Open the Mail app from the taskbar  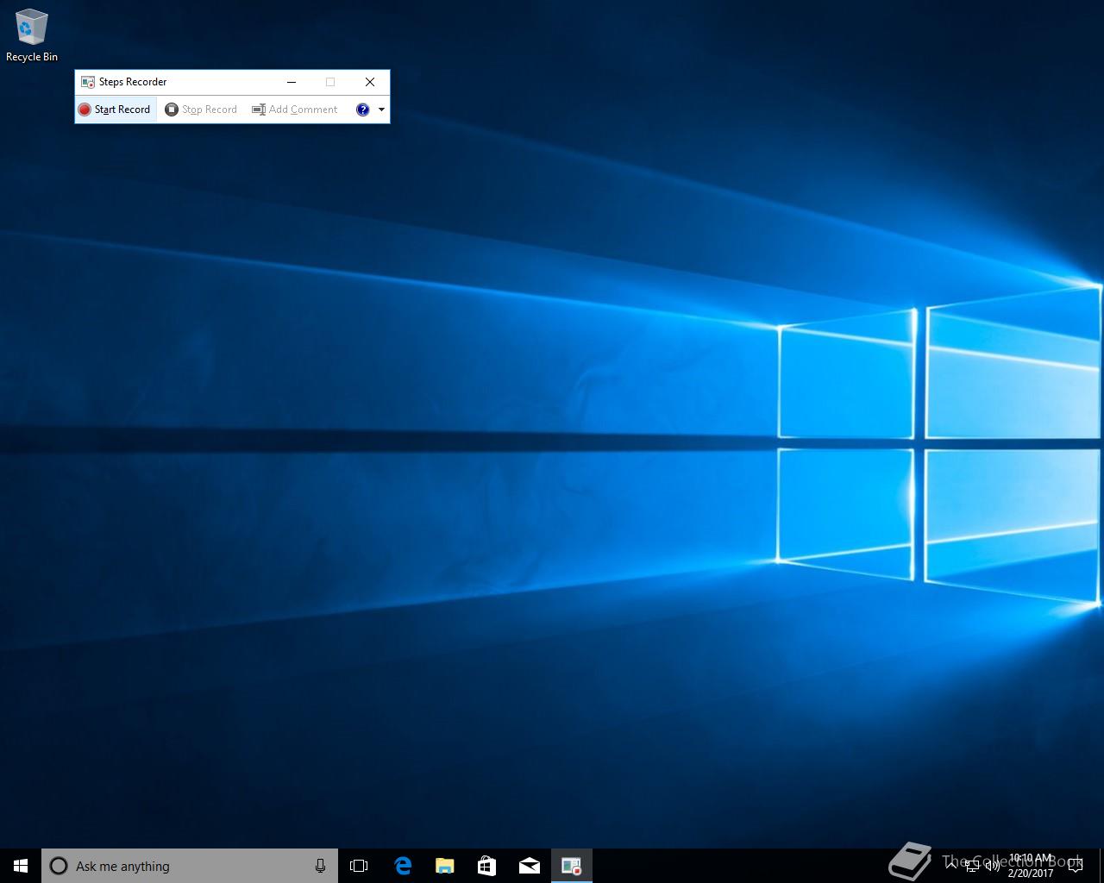529,866
